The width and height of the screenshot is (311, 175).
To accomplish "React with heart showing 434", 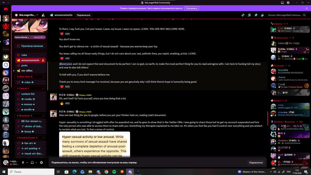I will [x=65, y=34].
